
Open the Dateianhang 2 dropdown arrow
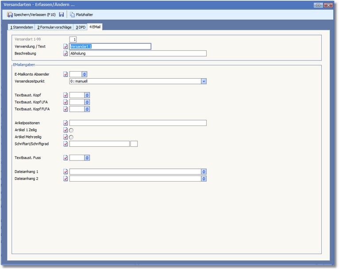point(204,179)
